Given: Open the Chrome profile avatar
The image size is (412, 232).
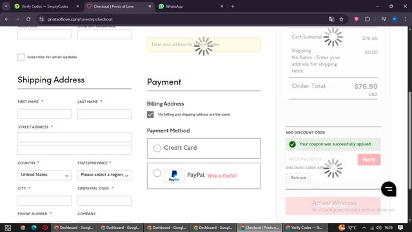Looking at the screenshot, I should click(x=395, y=19).
